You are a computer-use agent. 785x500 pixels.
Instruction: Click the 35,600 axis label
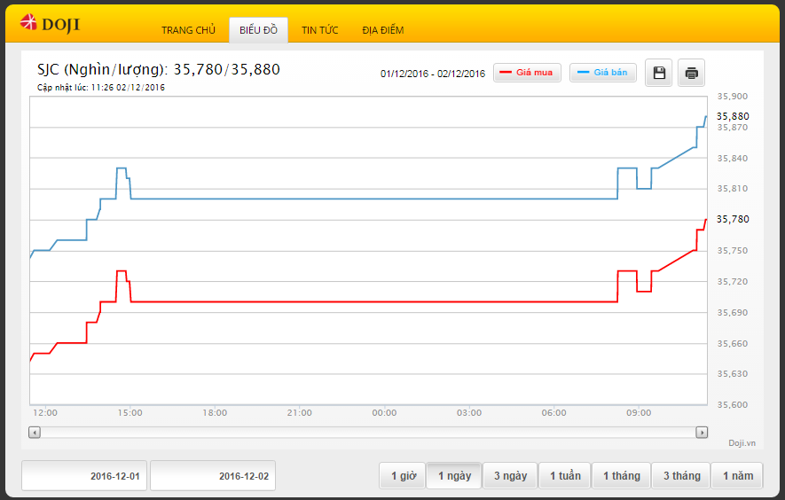point(732,404)
